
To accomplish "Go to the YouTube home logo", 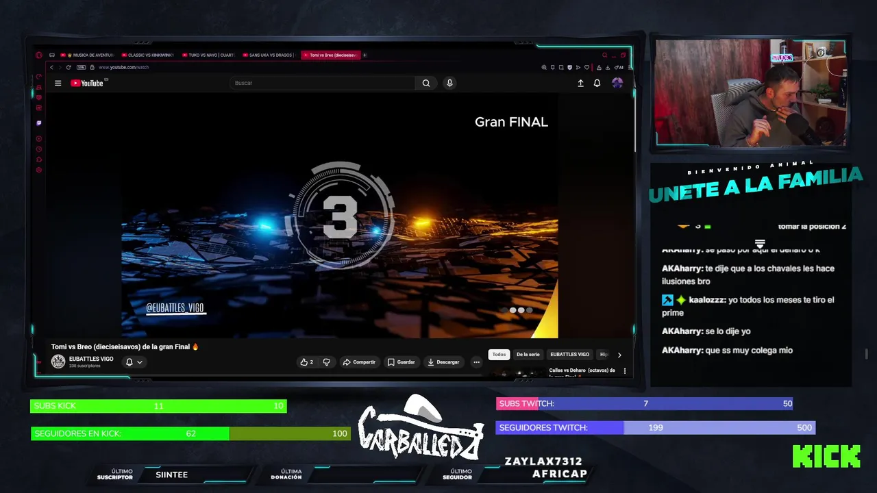I will point(87,83).
